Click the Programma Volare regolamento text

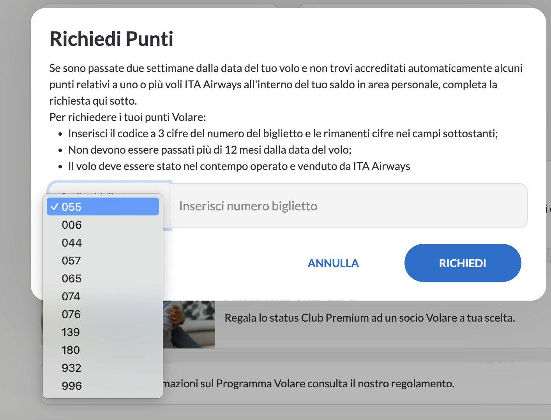click(308, 384)
